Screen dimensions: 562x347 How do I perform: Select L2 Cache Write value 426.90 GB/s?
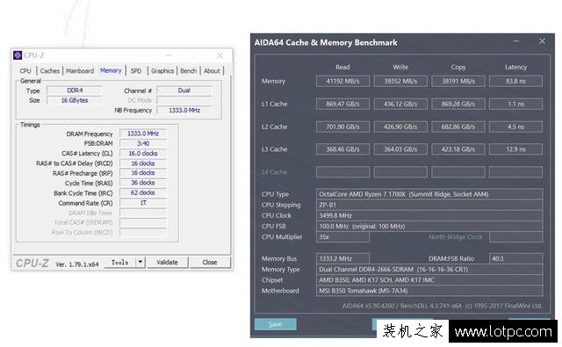click(400, 127)
